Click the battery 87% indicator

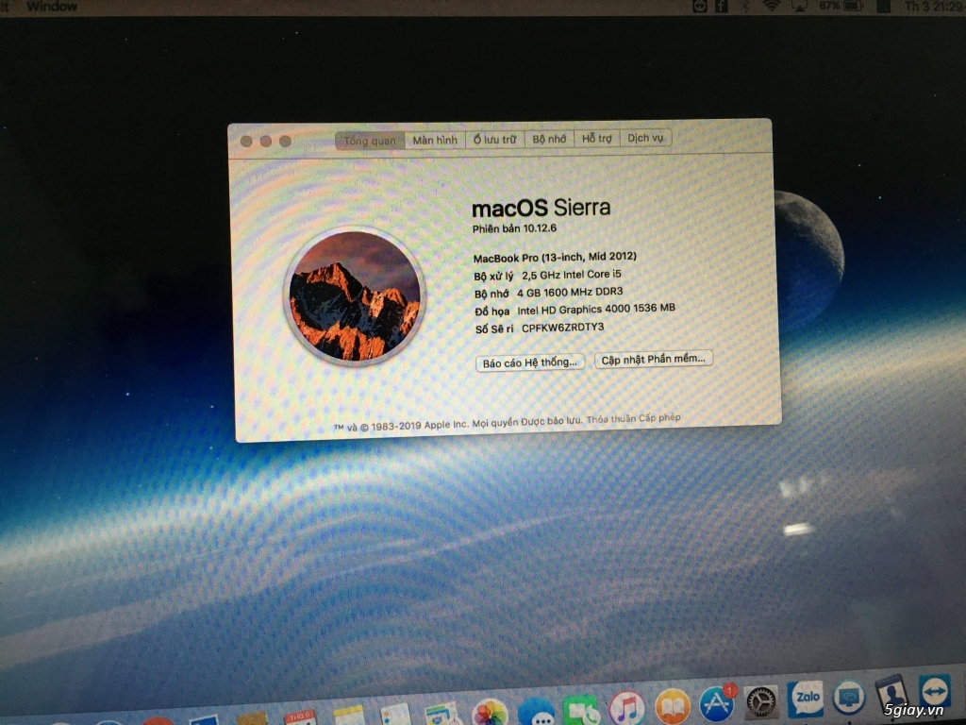point(841,6)
